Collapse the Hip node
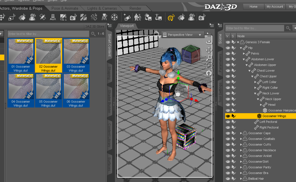 [x=241, y=48]
